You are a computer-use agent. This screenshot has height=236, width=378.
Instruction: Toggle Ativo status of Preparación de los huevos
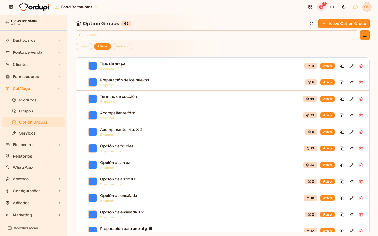coord(327,82)
